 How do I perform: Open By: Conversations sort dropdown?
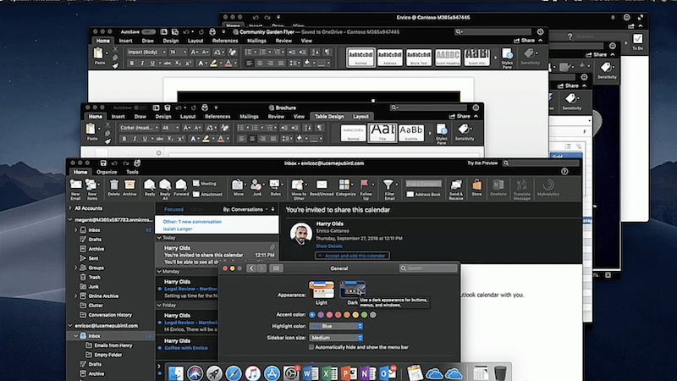click(x=246, y=209)
